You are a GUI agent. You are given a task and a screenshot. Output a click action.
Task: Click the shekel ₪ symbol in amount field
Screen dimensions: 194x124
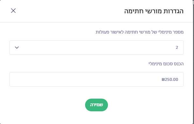click(163, 79)
